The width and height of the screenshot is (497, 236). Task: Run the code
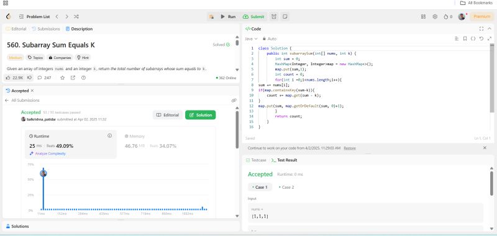pos(228,17)
